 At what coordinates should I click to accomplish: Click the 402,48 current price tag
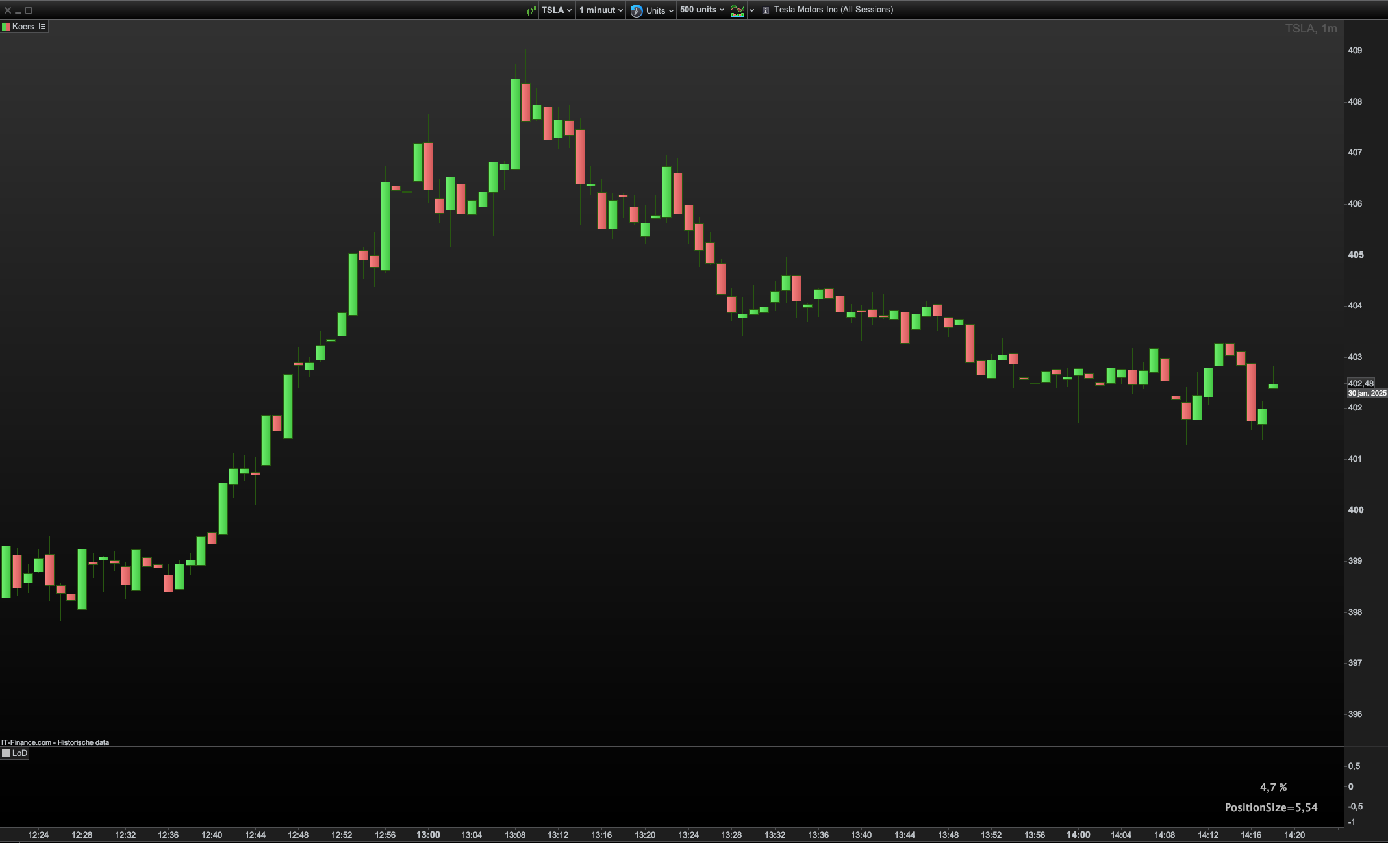[1360, 383]
